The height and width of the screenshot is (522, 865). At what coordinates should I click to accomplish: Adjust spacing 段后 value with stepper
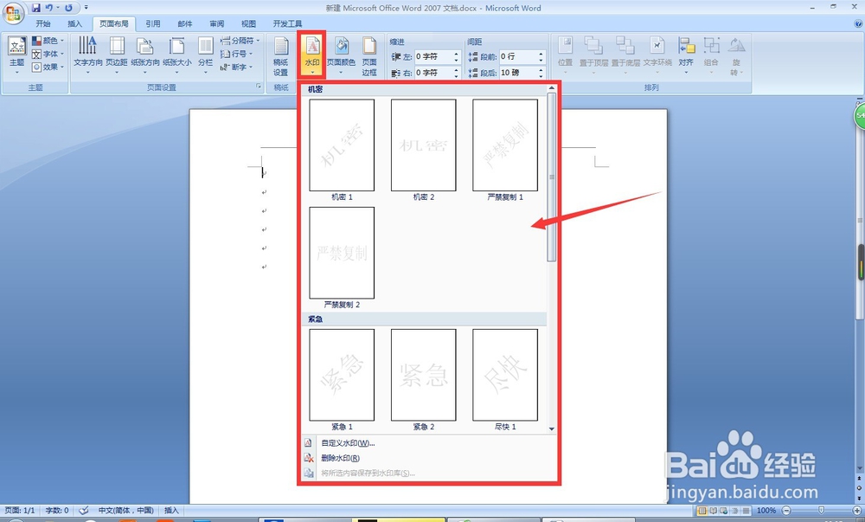coord(541,73)
